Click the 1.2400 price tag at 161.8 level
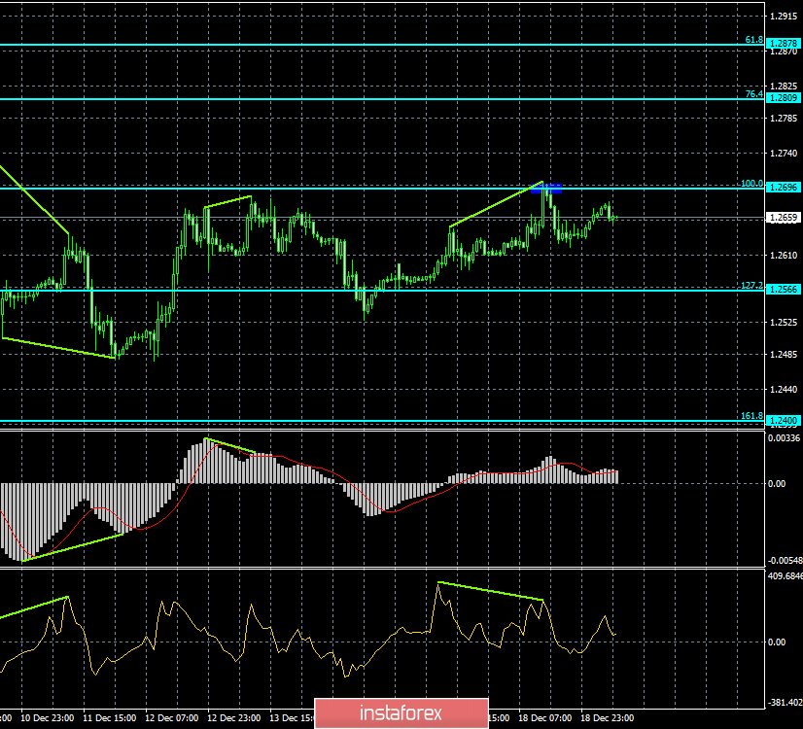This screenshot has height=729, width=803. click(x=784, y=420)
